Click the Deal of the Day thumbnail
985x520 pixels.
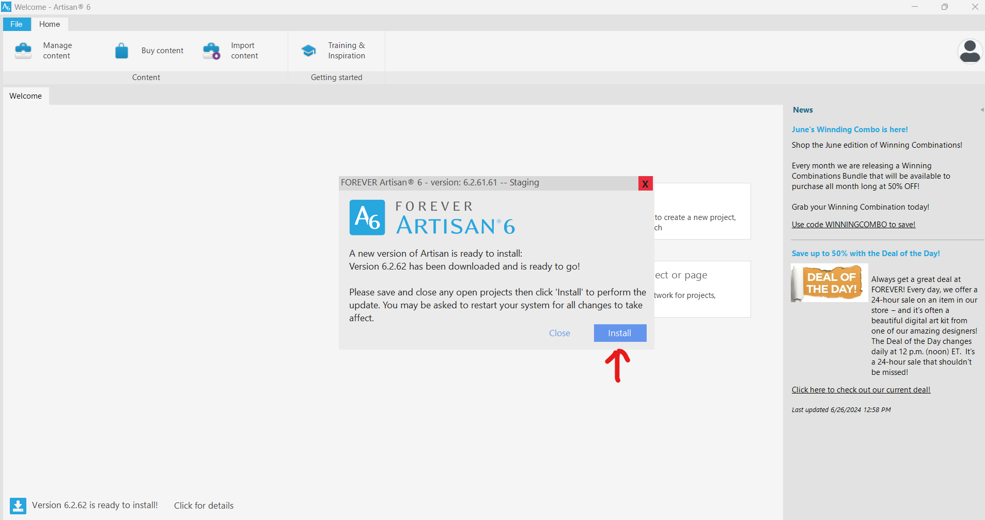point(829,283)
